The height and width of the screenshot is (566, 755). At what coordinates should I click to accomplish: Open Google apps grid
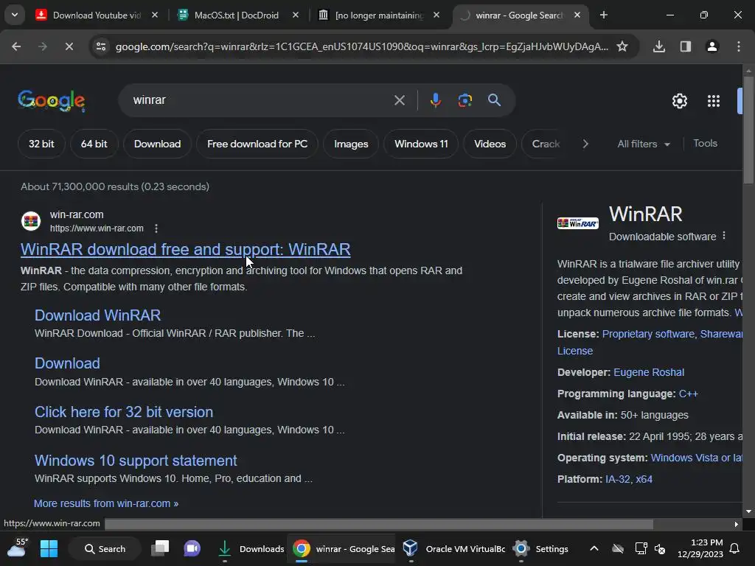[714, 100]
